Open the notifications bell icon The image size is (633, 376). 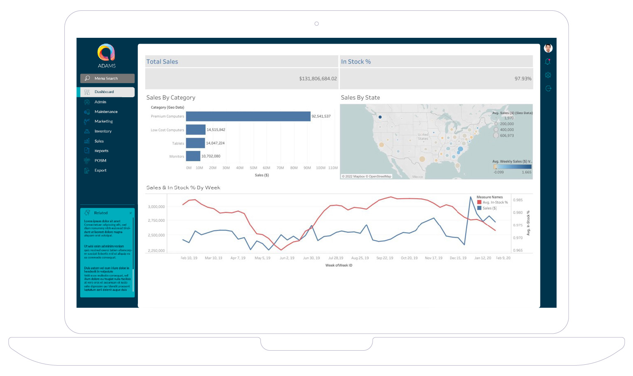pyautogui.click(x=548, y=61)
